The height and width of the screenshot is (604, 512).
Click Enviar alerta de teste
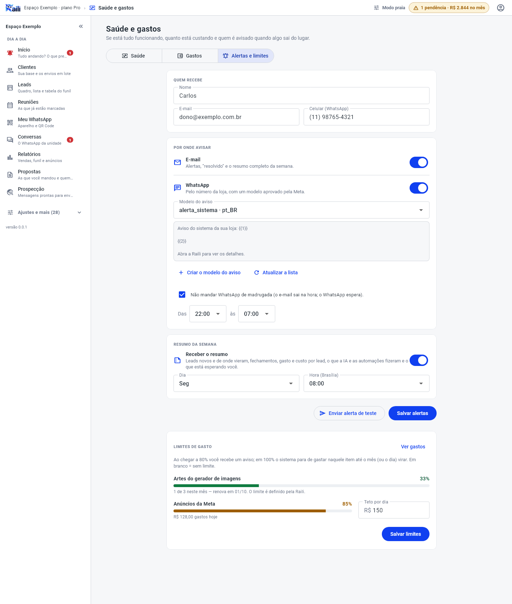coord(349,413)
